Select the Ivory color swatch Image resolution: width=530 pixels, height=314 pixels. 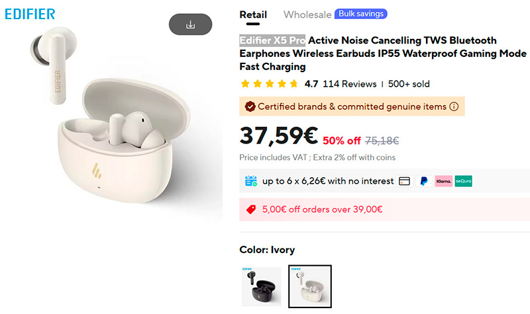coord(310,286)
